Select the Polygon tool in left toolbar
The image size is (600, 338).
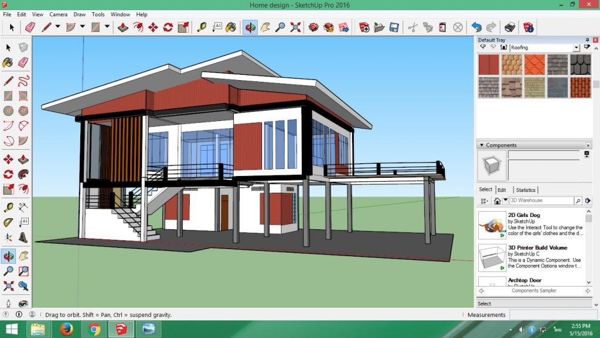pos(23,111)
